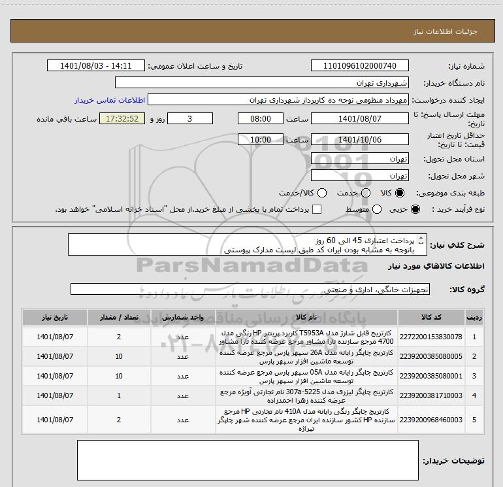Click the buyer notes text area

coord(248,460)
